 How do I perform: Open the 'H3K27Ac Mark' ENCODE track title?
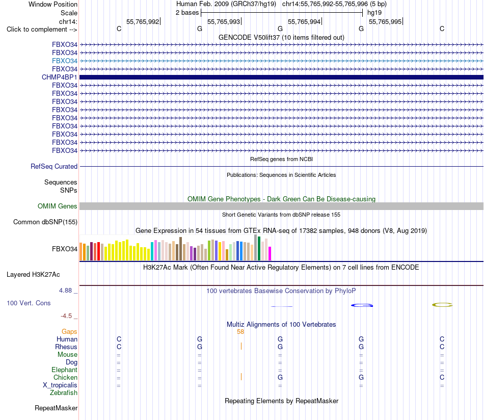point(281,268)
